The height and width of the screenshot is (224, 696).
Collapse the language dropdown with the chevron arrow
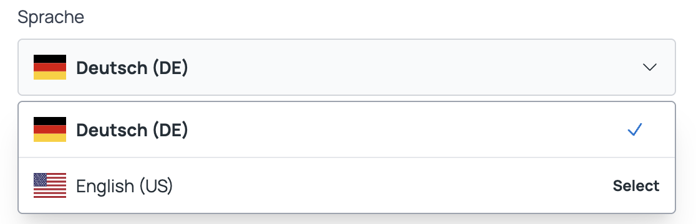(649, 67)
